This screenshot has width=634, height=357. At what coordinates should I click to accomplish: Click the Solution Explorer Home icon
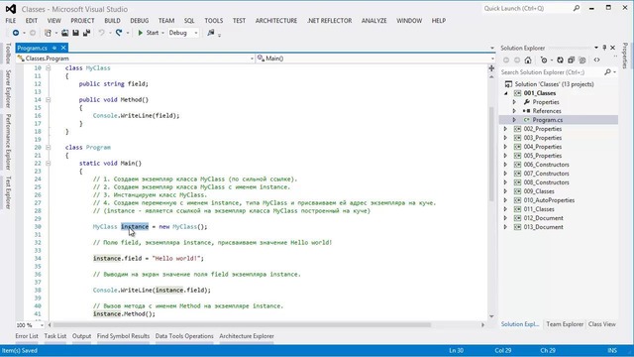pyautogui.click(x=528, y=60)
